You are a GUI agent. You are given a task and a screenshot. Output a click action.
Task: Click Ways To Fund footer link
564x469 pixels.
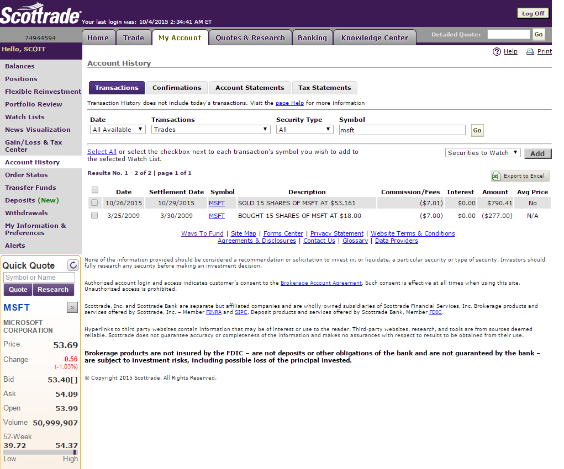click(202, 233)
